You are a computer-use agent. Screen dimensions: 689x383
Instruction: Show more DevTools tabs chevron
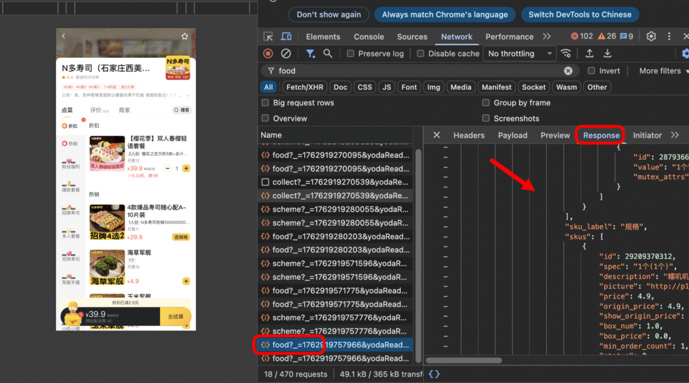(x=546, y=36)
